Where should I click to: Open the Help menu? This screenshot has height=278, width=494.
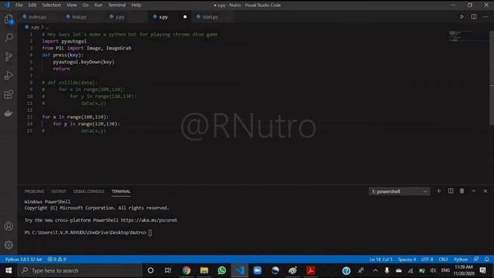click(136, 5)
